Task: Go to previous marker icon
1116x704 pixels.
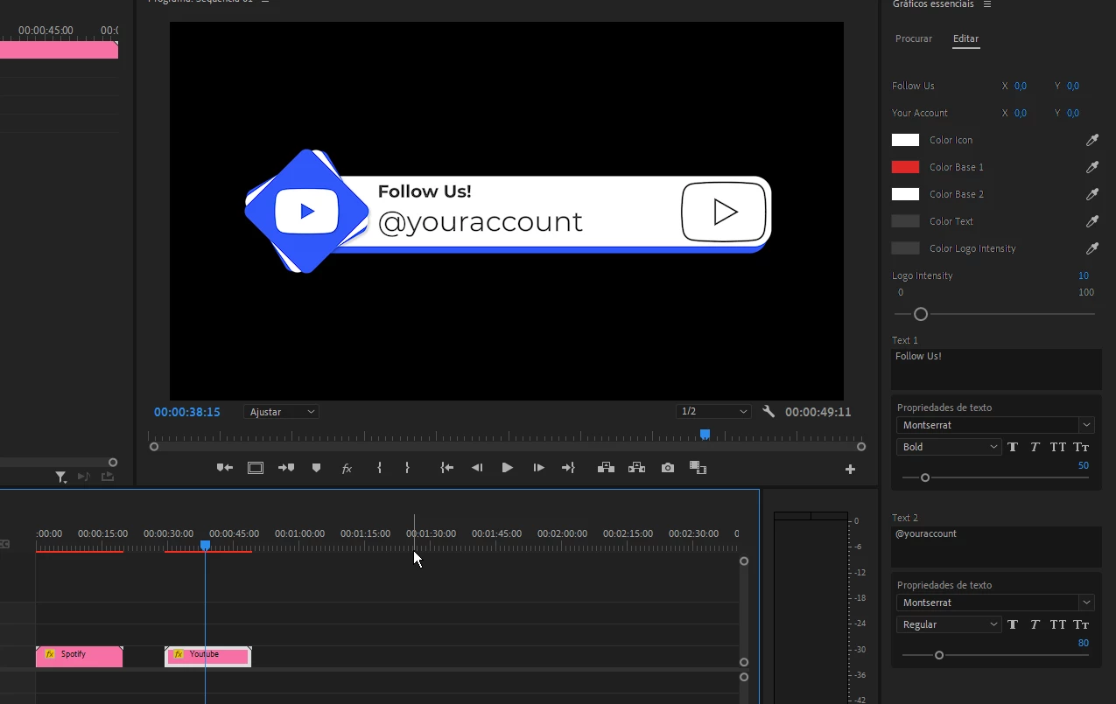Action: click(x=225, y=468)
